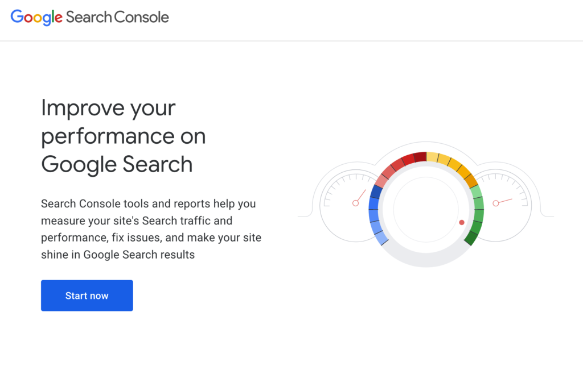Click the red needle pivot on left gauge
This screenshot has width=583, height=366.
coord(355,203)
